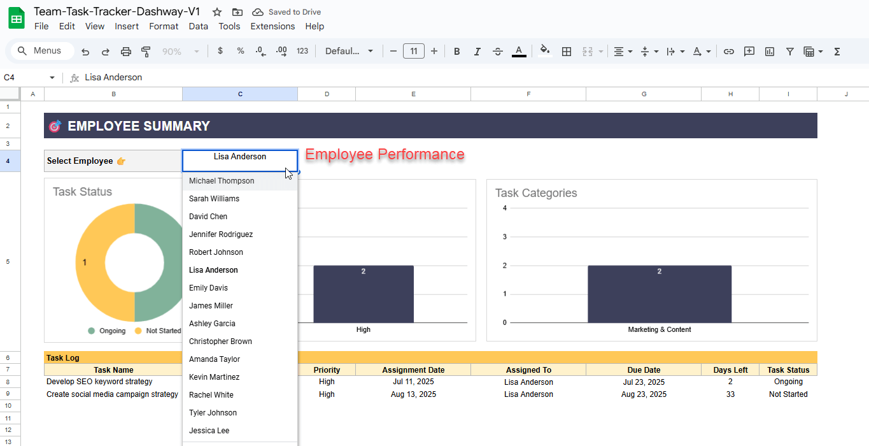Toggle italic formatting
This screenshot has height=446, width=869.
(x=477, y=51)
